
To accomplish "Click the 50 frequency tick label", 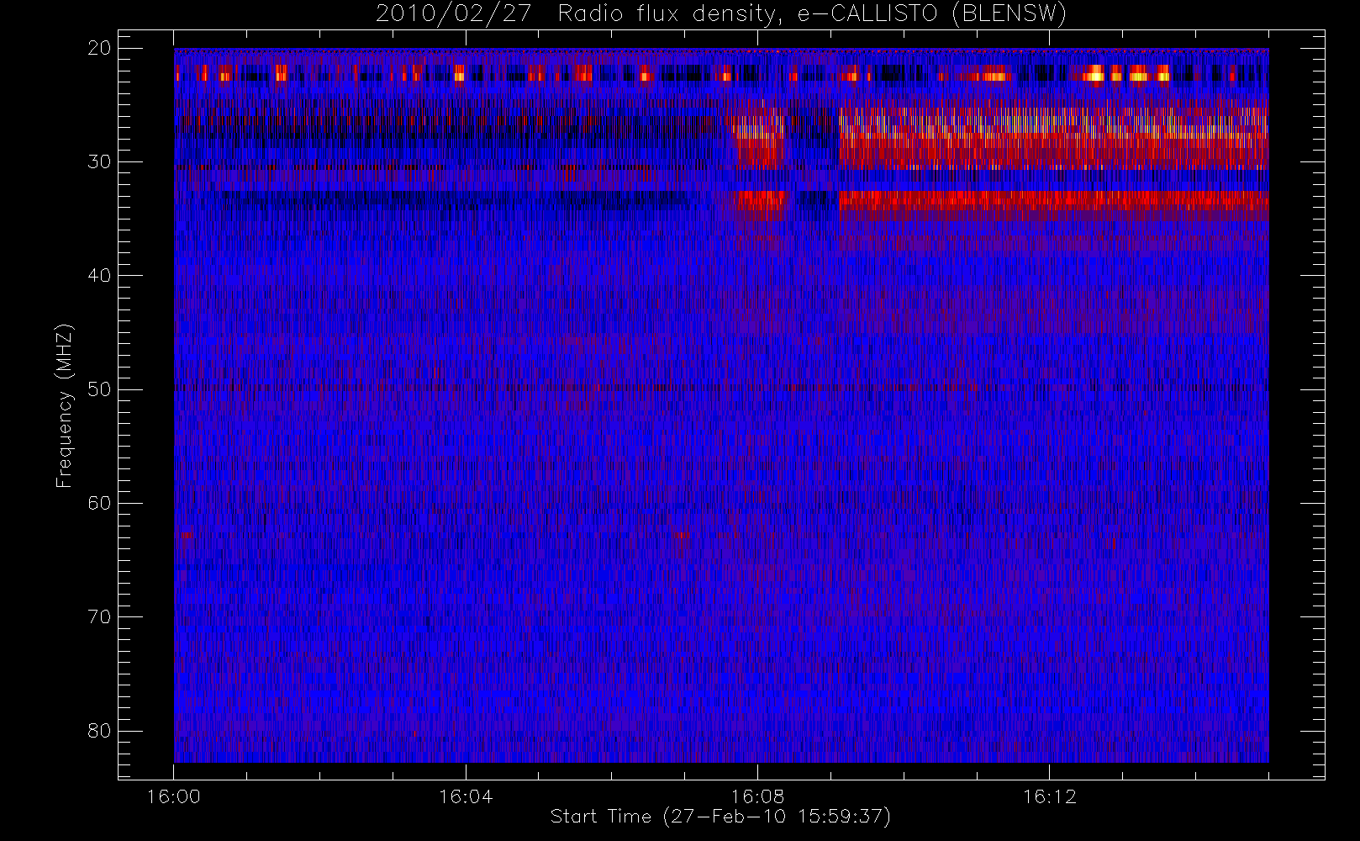I will [x=99, y=389].
